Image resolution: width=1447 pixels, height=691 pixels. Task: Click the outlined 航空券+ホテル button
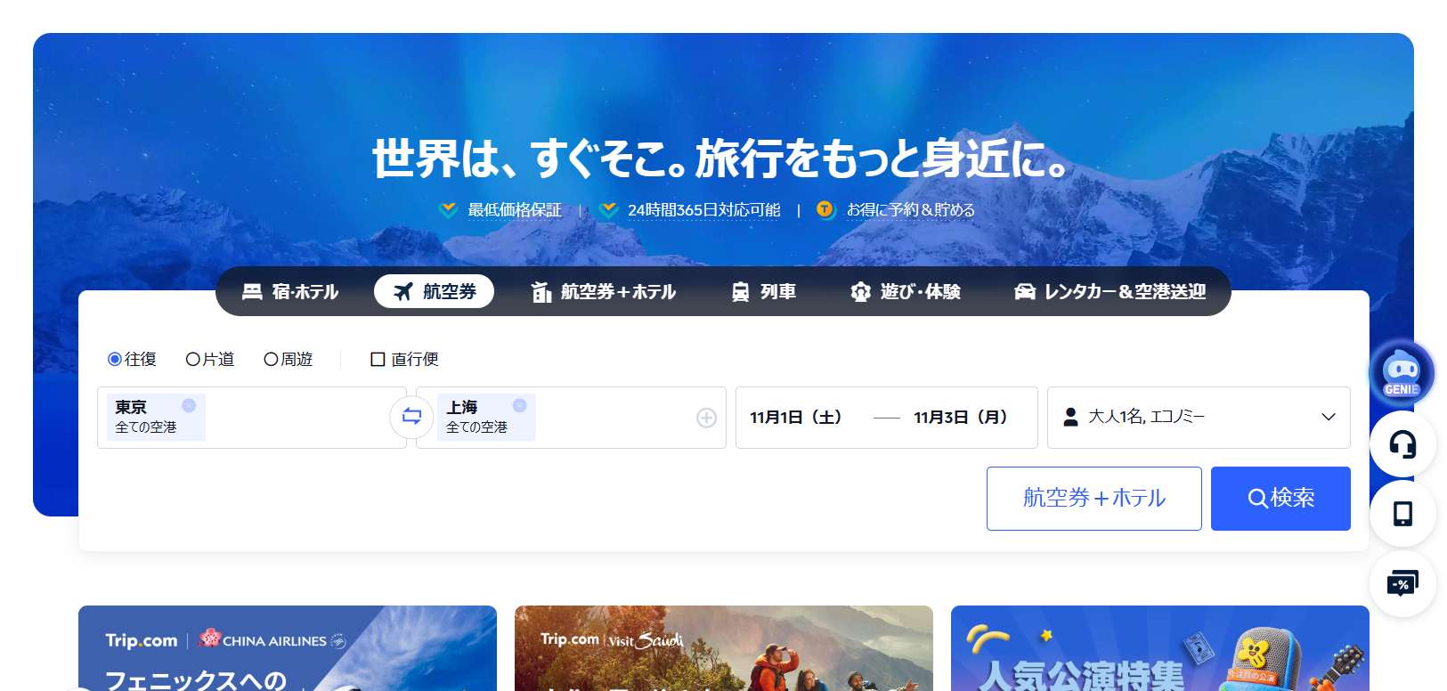tap(1093, 498)
